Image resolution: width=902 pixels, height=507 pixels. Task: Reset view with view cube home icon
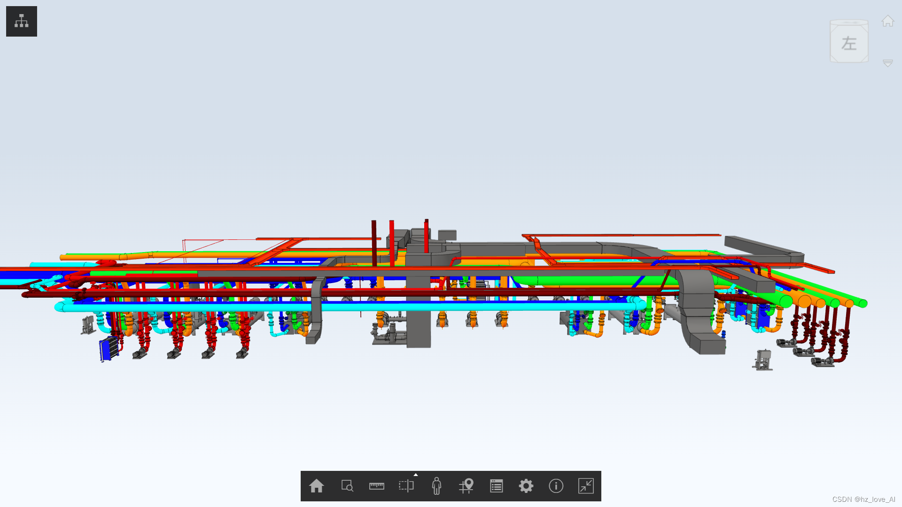pyautogui.click(x=887, y=21)
